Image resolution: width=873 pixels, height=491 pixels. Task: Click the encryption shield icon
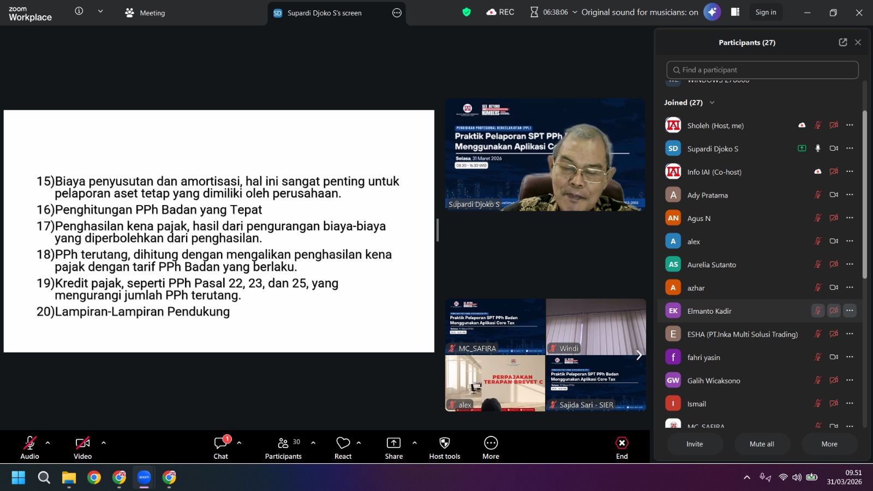467,12
